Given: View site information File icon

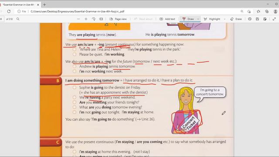Looking at the screenshot, I should [22, 11].
